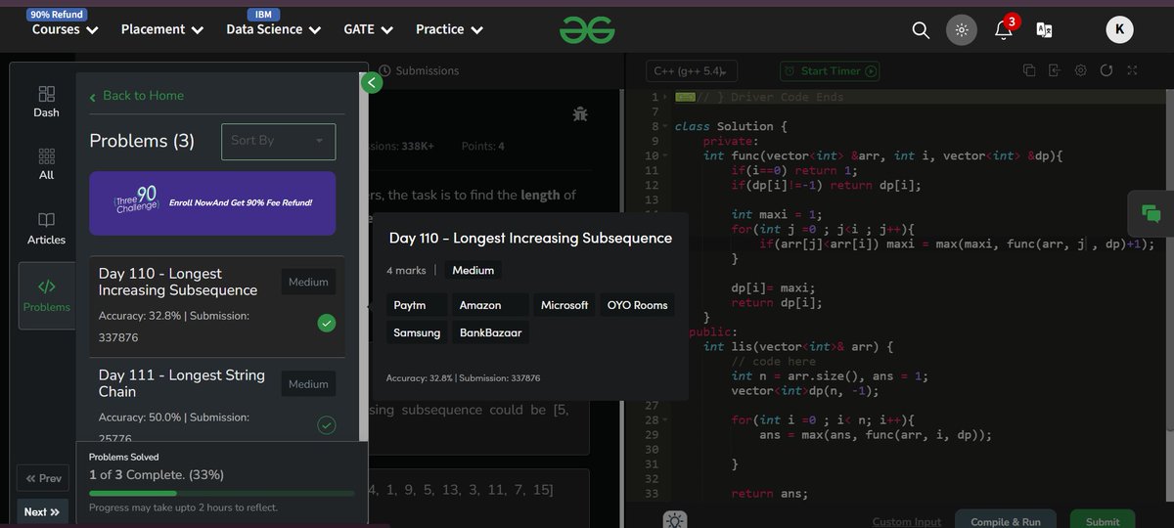
Task: Click the reset code refresh icon
Action: pyautogui.click(x=1106, y=70)
